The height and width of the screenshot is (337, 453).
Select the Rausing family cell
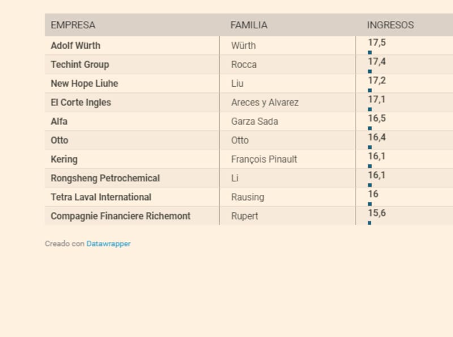click(247, 197)
